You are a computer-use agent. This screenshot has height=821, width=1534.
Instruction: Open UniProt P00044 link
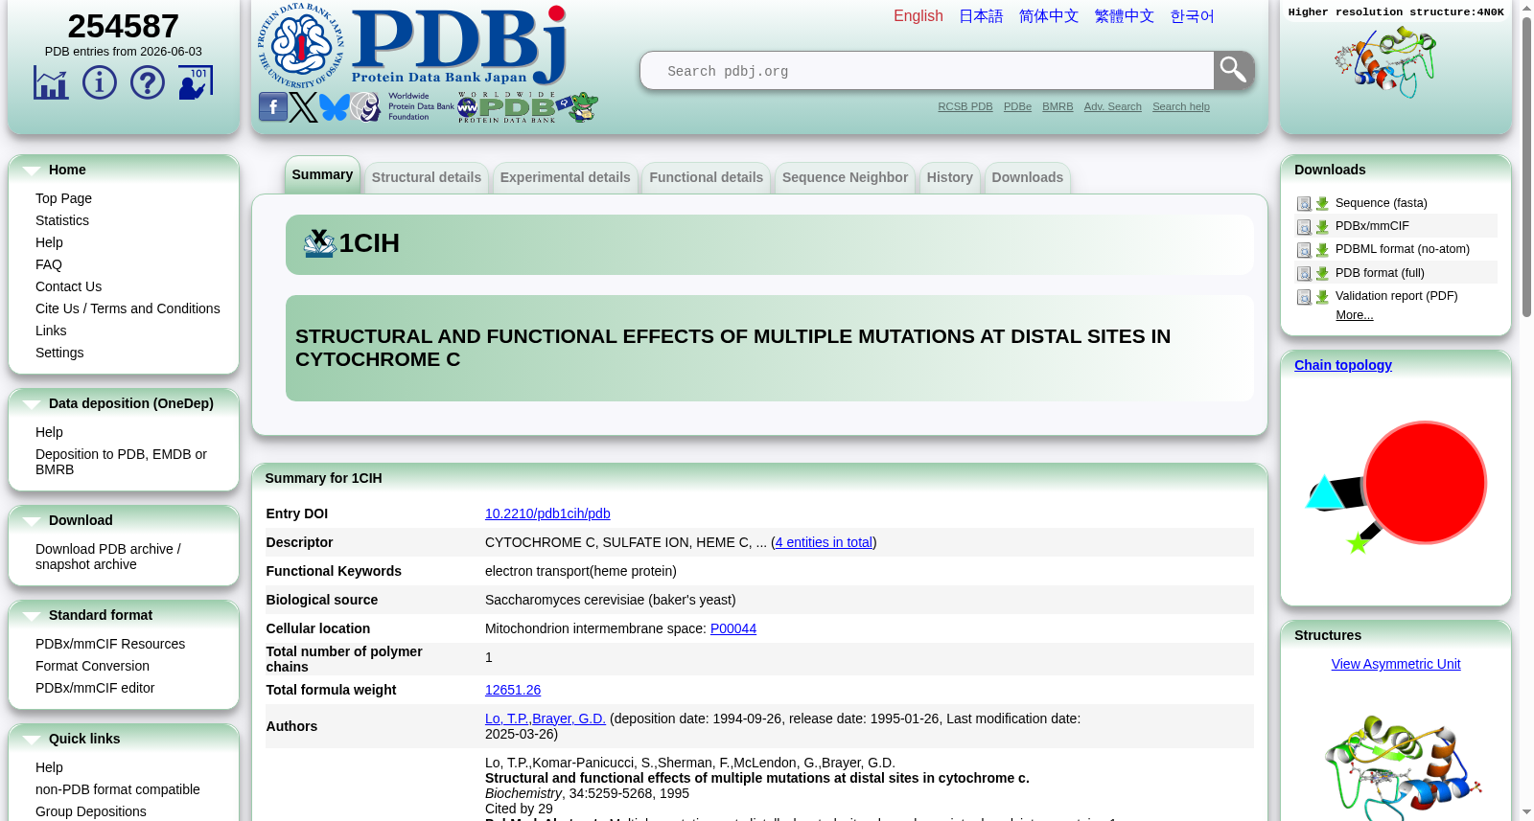click(733, 628)
